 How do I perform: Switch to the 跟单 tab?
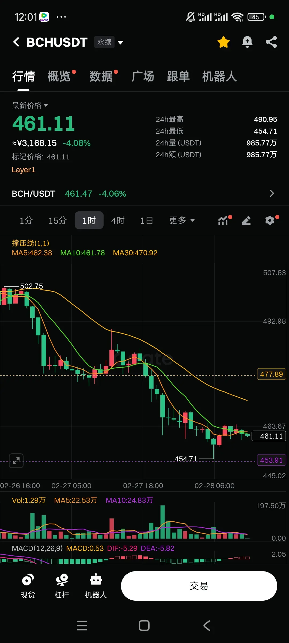(x=178, y=77)
